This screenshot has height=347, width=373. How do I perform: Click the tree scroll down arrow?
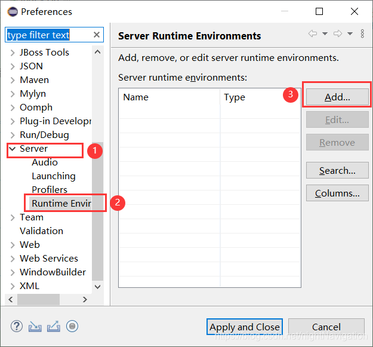[97, 287]
